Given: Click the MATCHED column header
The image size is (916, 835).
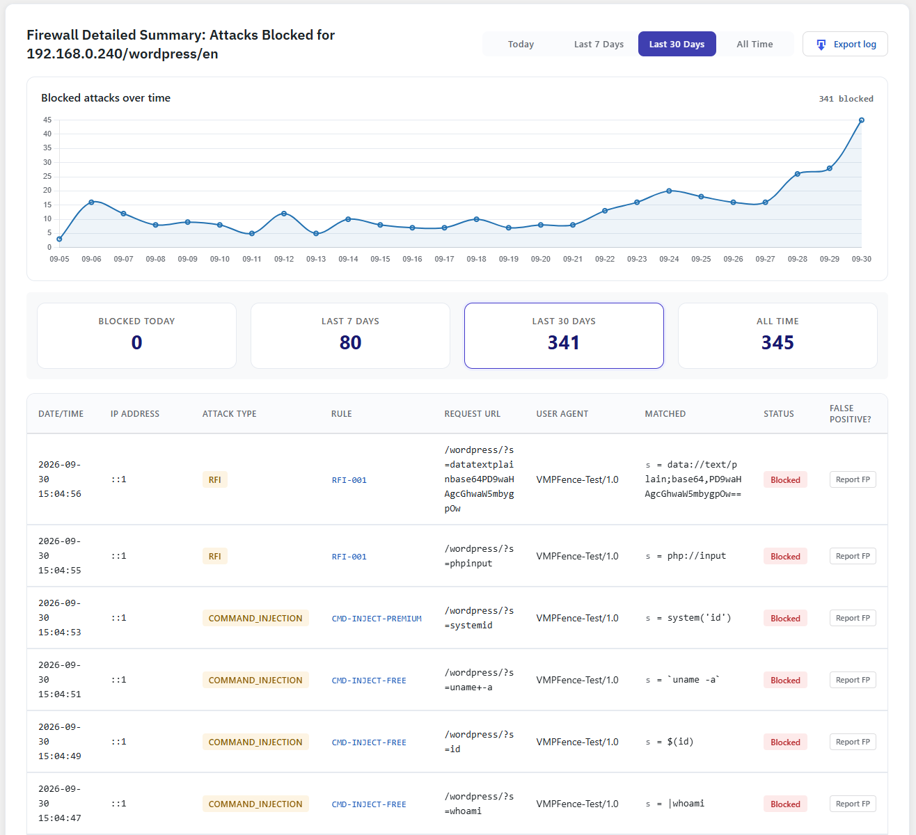Looking at the screenshot, I should coord(665,413).
